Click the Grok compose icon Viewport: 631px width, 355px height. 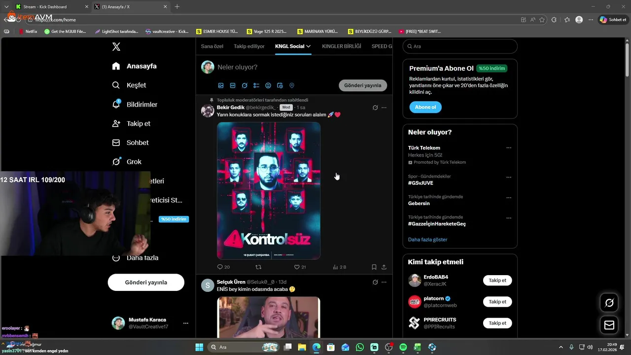[x=245, y=85]
